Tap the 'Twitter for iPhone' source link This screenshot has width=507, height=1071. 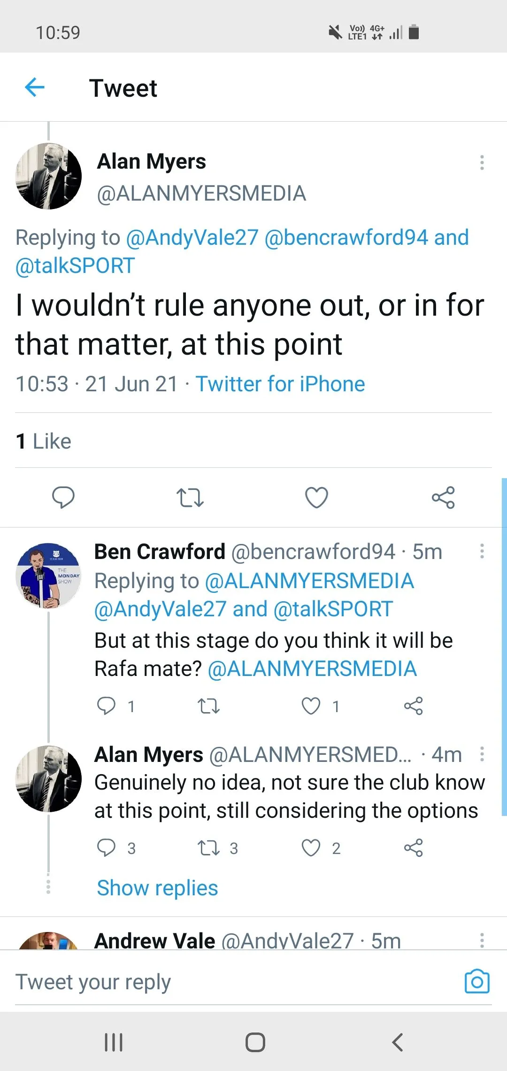pos(280,384)
